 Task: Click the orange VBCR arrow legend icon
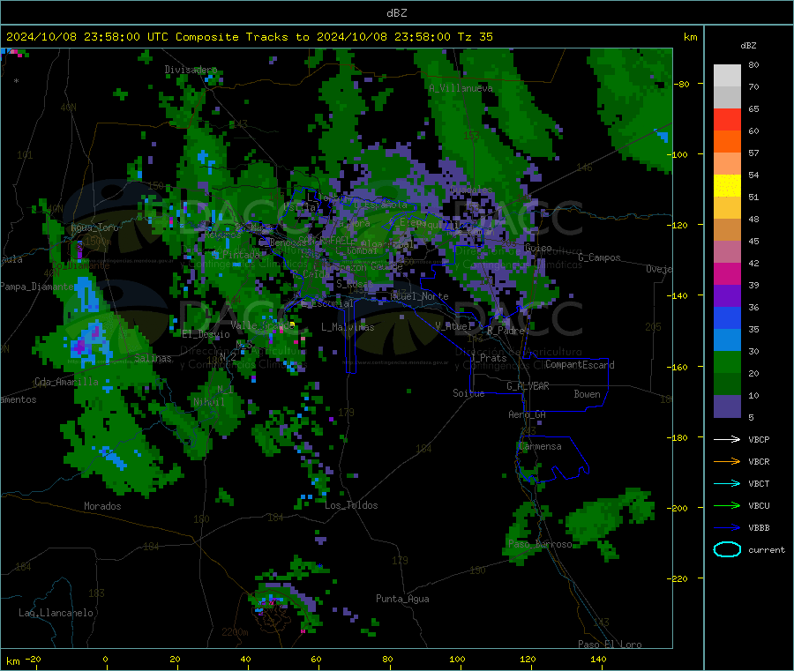(727, 461)
